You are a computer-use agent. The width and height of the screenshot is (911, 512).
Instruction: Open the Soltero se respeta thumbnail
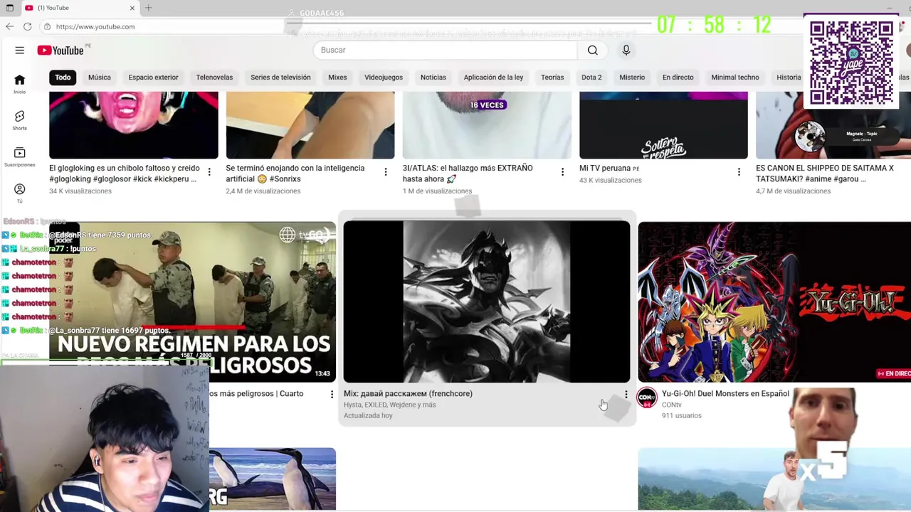[x=663, y=125]
